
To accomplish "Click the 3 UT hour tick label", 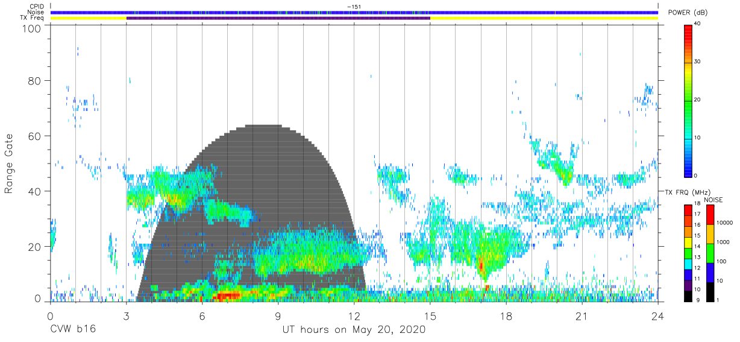I will (x=127, y=315).
